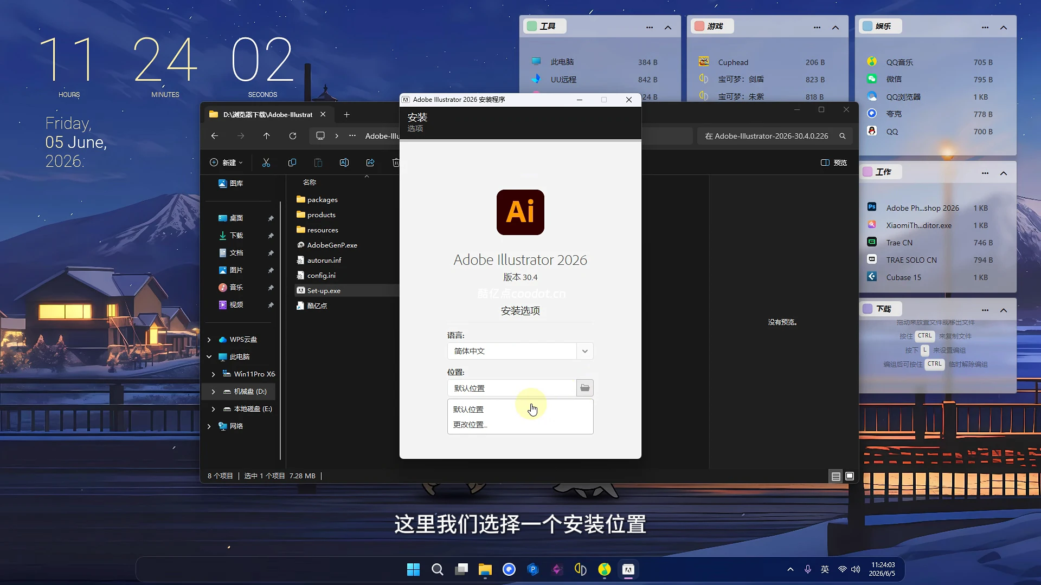
Task: Click the Share icon in Explorer toolbar
Action: (370, 162)
